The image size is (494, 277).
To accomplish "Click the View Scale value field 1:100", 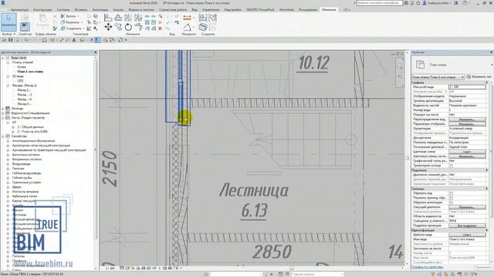I will (x=467, y=87).
